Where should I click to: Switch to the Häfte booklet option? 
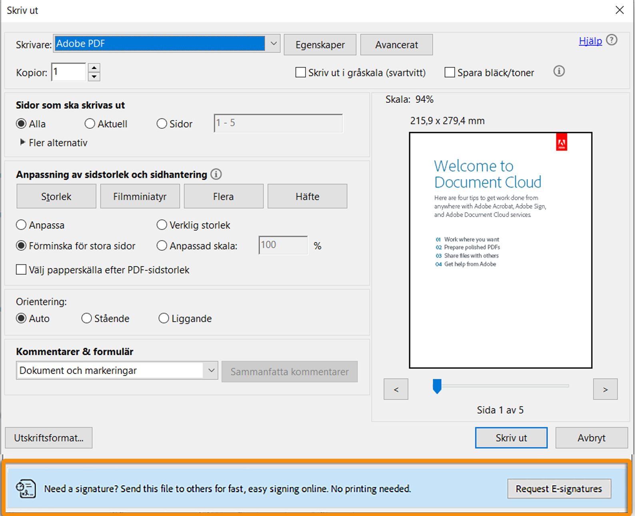[x=307, y=196]
